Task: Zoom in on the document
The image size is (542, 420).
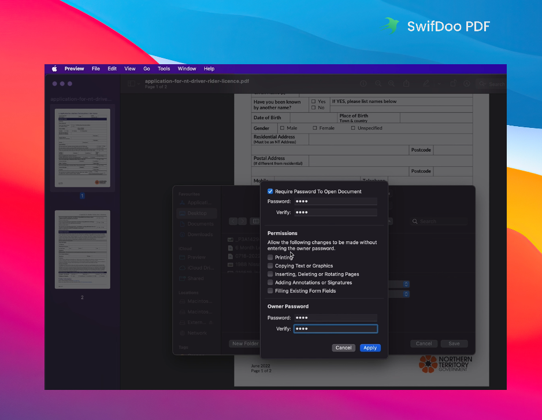Action: click(x=391, y=84)
